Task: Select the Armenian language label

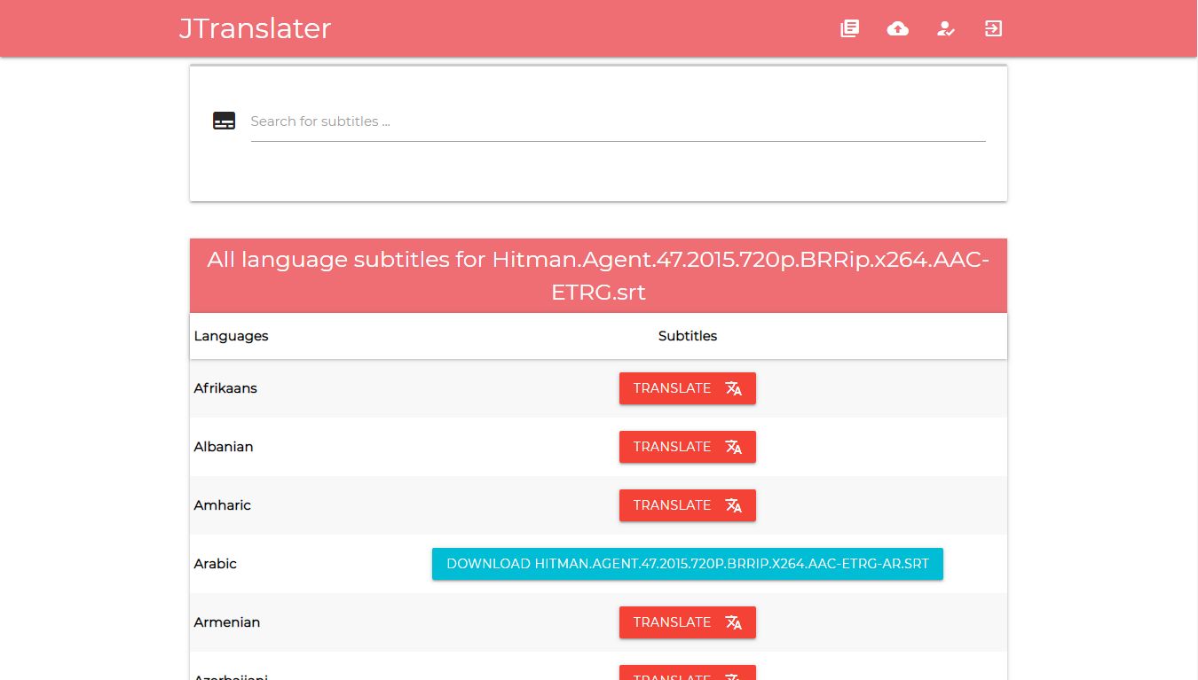Action: point(227,622)
